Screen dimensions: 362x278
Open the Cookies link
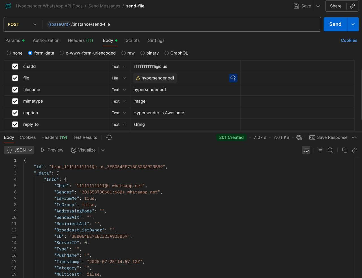tap(349, 40)
